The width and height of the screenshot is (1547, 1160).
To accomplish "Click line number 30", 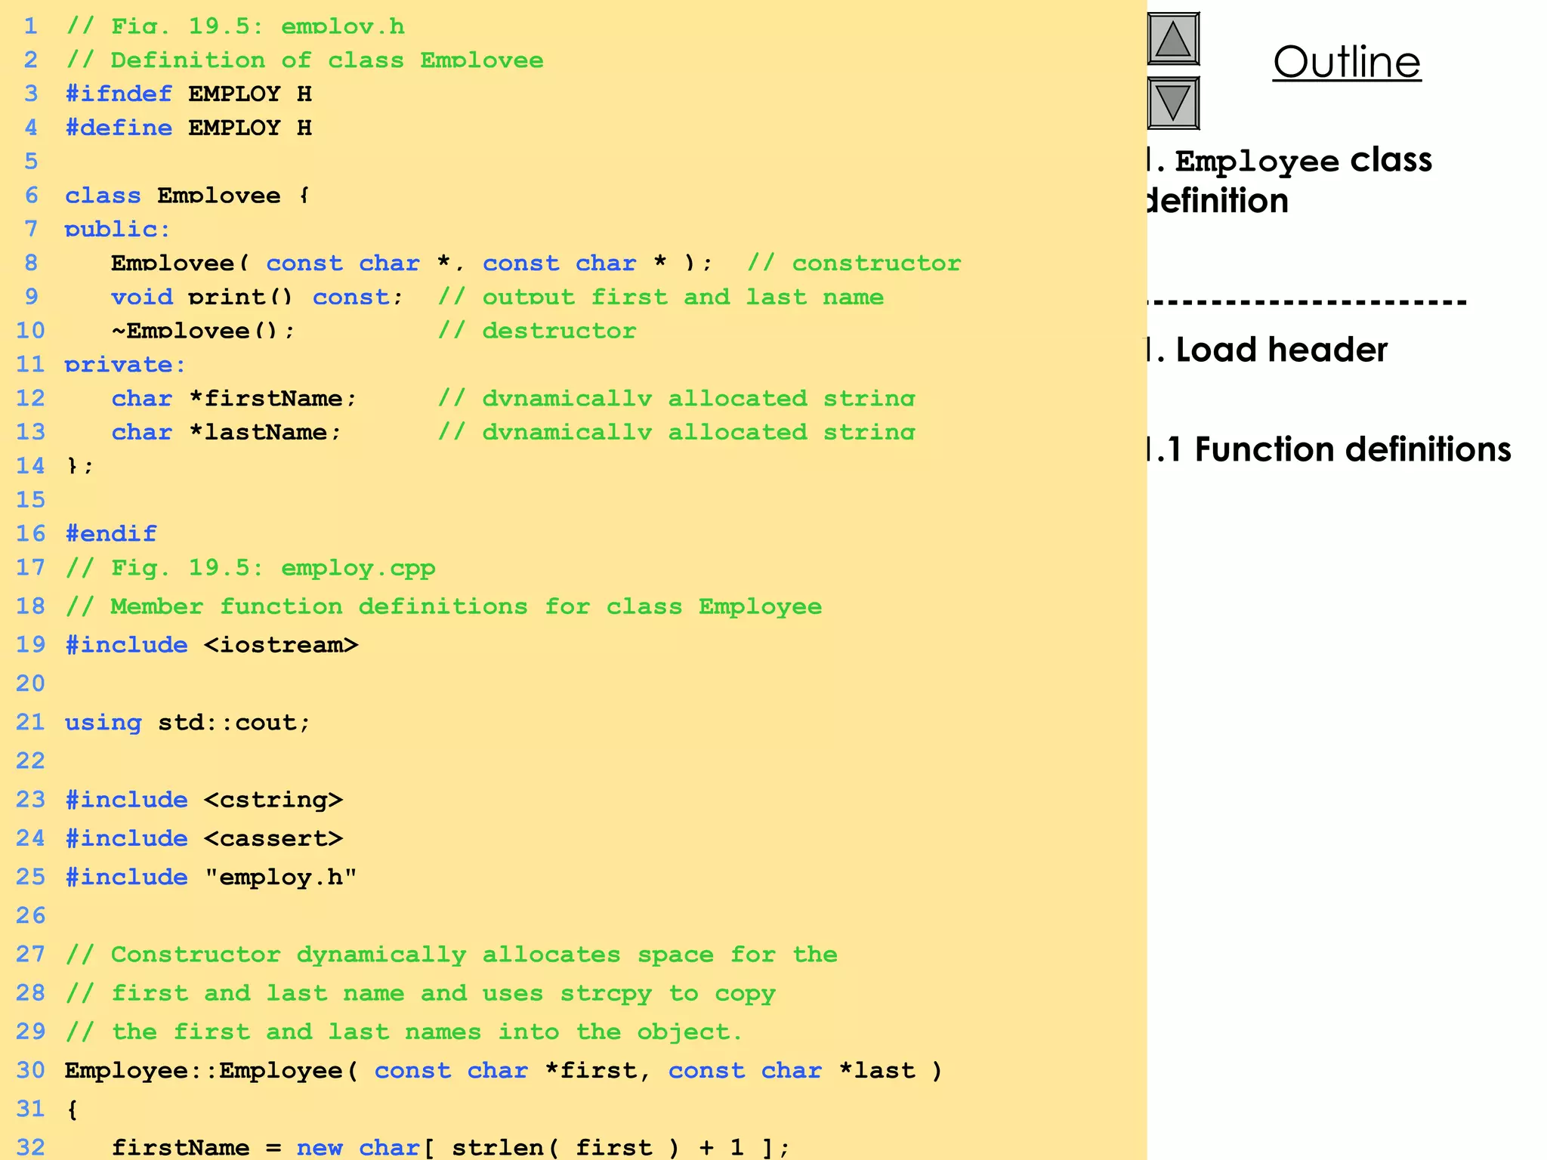I will [x=31, y=1070].
